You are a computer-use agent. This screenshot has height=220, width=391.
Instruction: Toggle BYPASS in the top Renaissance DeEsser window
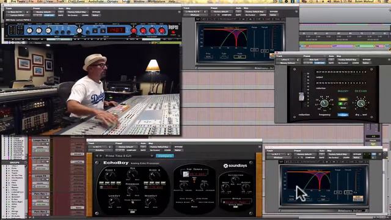tap(273, 12)
